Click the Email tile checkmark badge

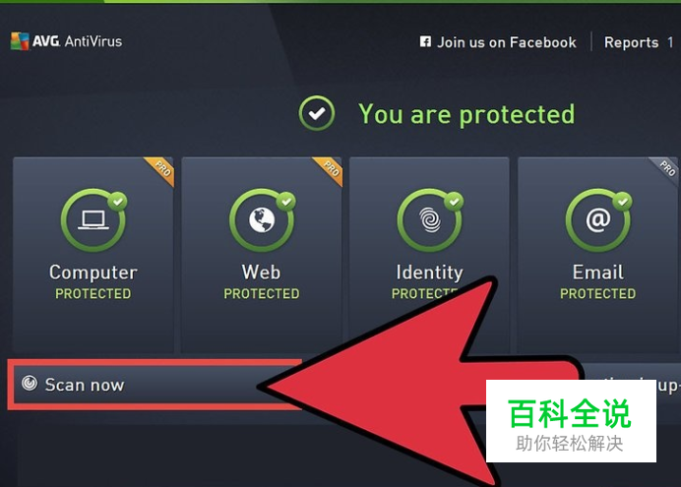[x=622, y=201]
